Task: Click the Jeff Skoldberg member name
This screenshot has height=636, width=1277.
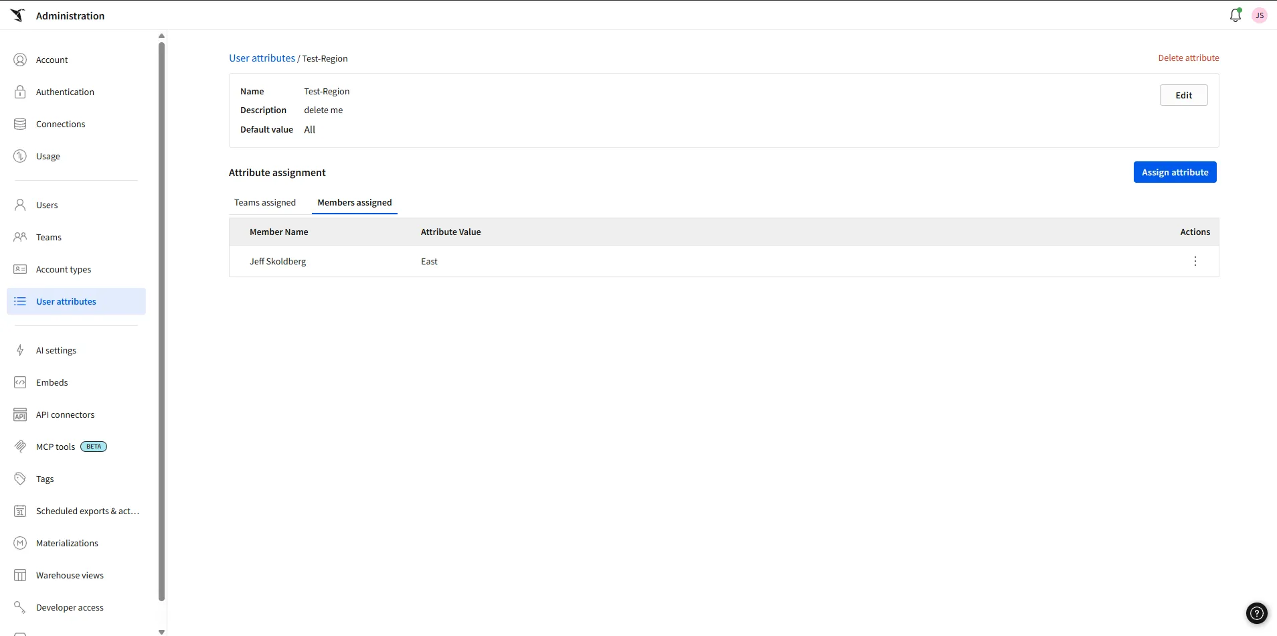Action: (x=278, y=261)
